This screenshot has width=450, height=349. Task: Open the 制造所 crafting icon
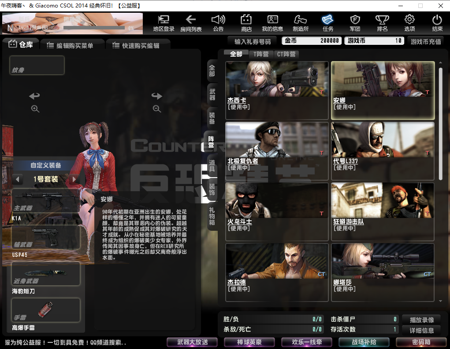[x=300, y=23]
